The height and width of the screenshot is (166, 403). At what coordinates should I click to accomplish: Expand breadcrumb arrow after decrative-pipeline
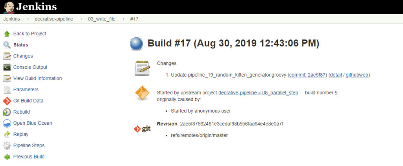81,19
